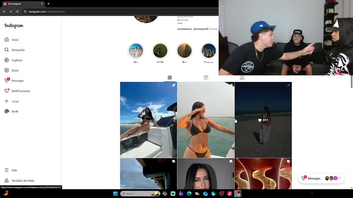Open Inicio home icon
Viewport: 353px width, 198px height.
(7, 40)
